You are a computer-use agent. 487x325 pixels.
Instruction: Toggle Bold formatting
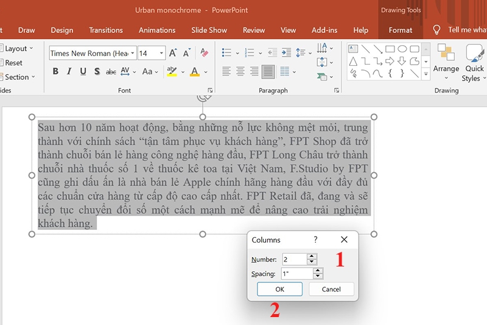point(55,71)
